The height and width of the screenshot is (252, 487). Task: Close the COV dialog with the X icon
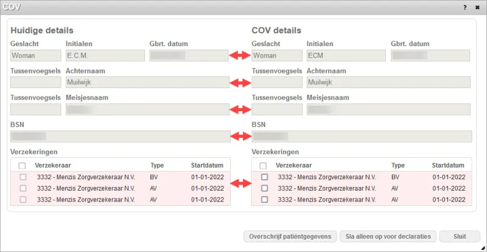(477, 7)
